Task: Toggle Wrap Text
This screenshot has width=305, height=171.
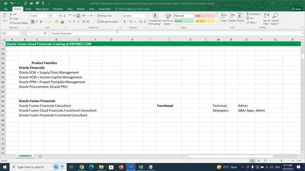Action: click(105, 16)
